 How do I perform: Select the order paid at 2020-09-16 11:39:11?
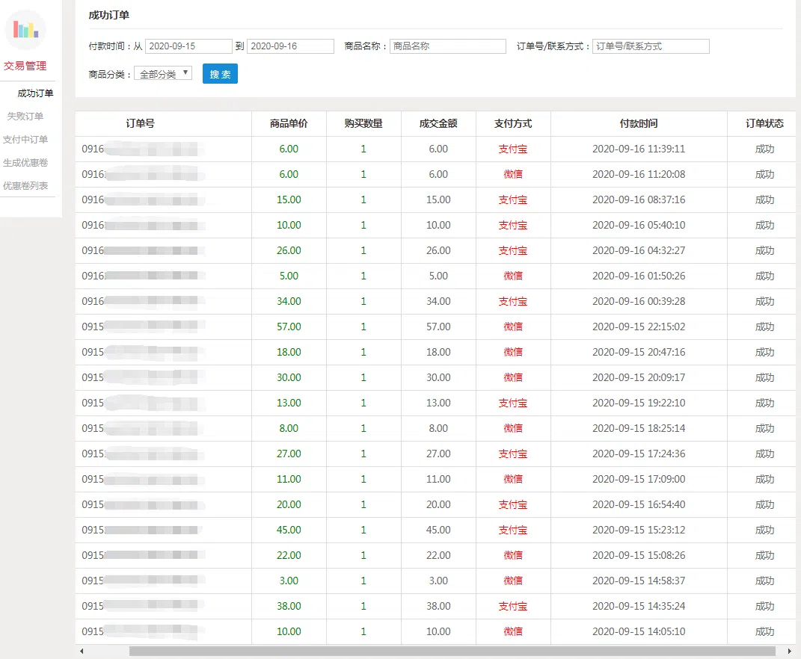pyautogui.click(x=639, y=149)
